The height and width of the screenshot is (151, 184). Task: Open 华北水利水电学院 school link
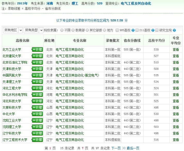15,95
